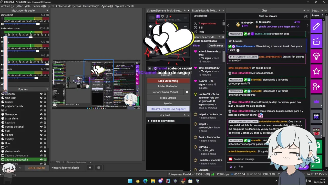Show the Captura de ventana source
Screen dimensions: 328x185
click(41, 155)
